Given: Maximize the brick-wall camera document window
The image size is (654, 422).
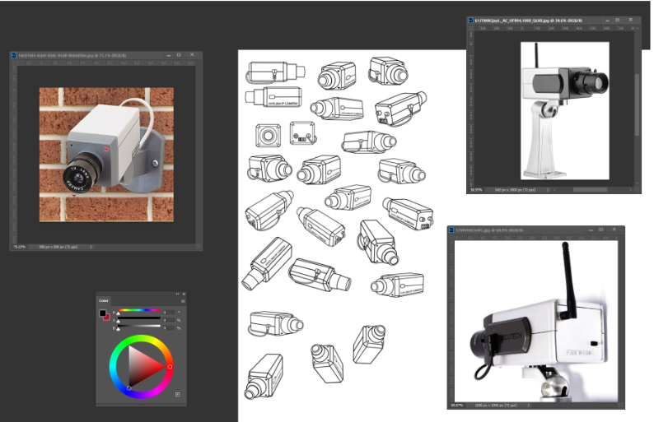Looking at the screenshot, I should pyautogui.click(x=179, y=55).
